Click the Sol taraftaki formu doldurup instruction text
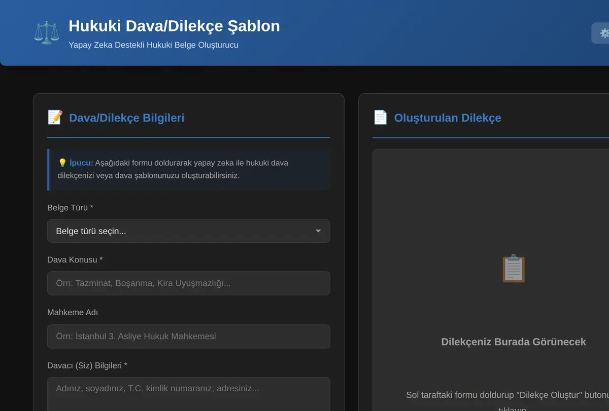 (x=507, y=400)
